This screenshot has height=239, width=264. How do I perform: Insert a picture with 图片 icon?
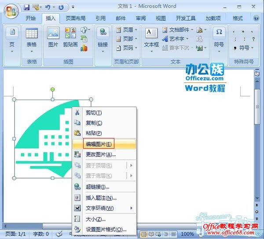point(53,37)
